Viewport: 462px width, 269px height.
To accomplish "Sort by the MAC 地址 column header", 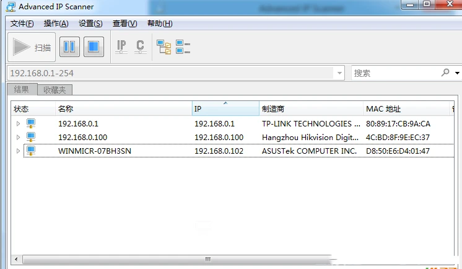I will [x=406, y=108].
